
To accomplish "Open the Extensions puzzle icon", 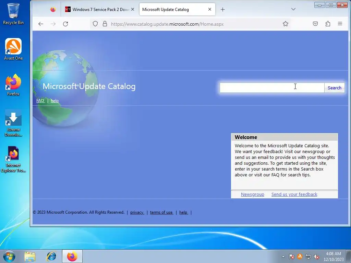I will 328,24.
